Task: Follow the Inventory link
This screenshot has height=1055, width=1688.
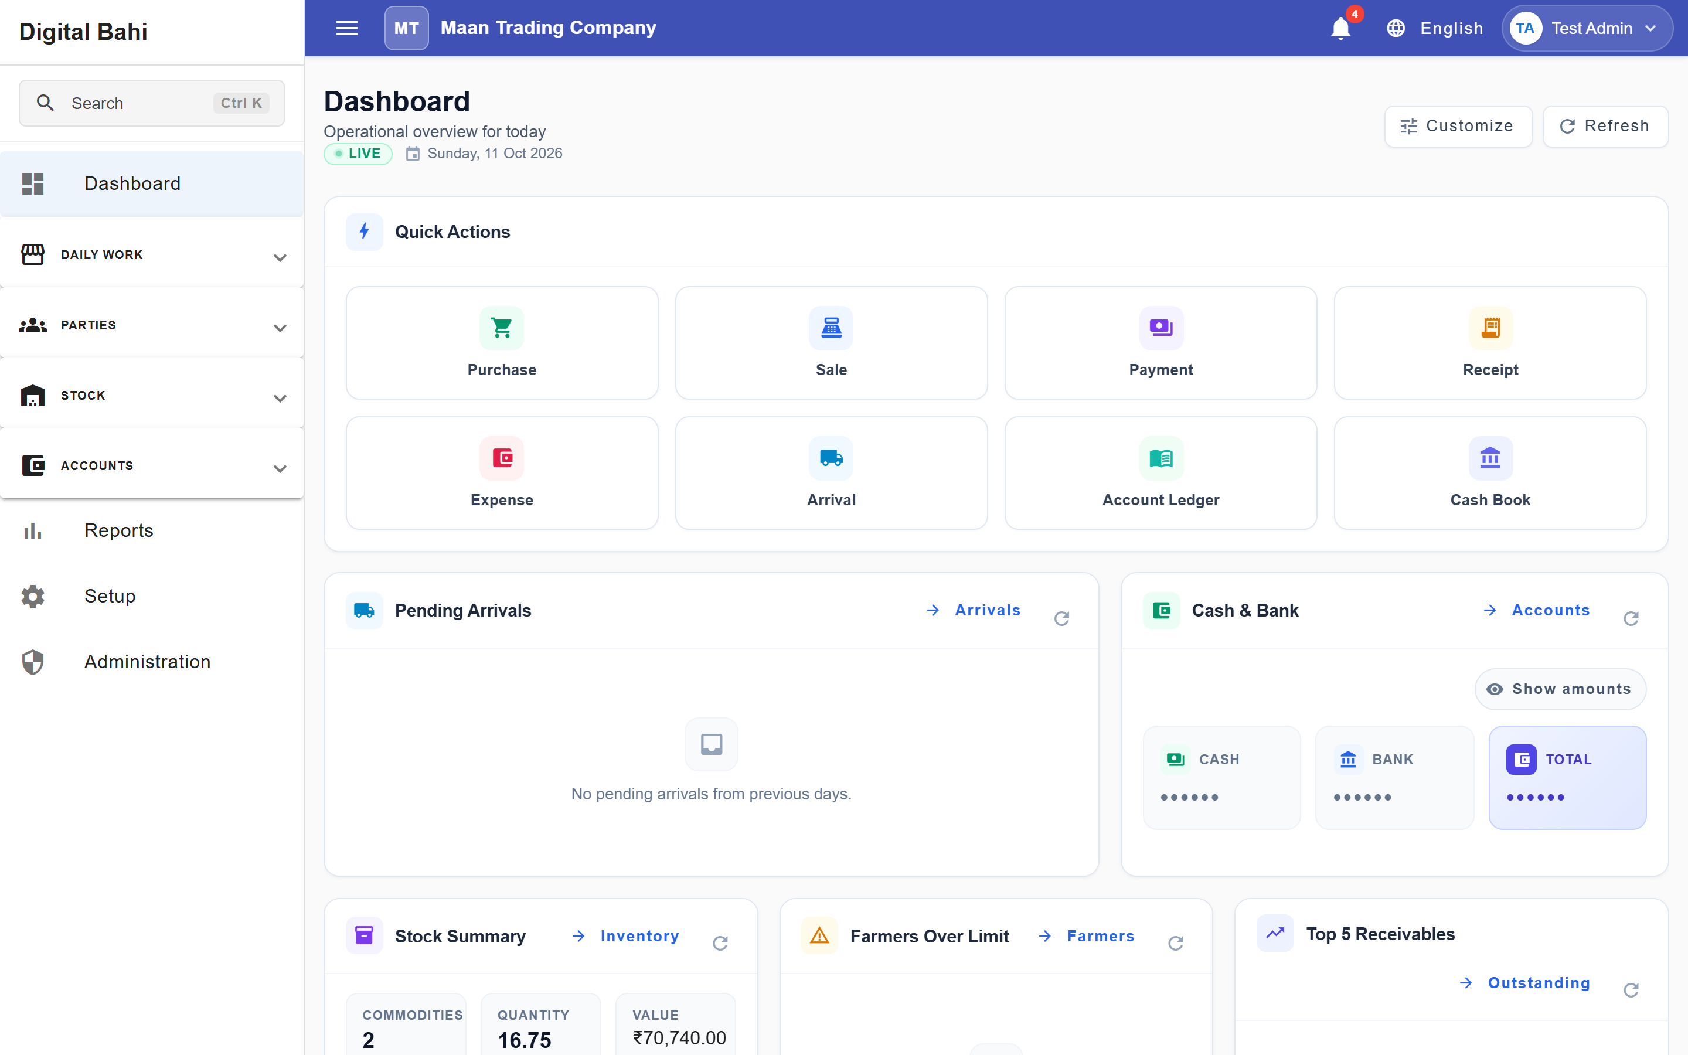Action: pos(626,935)
